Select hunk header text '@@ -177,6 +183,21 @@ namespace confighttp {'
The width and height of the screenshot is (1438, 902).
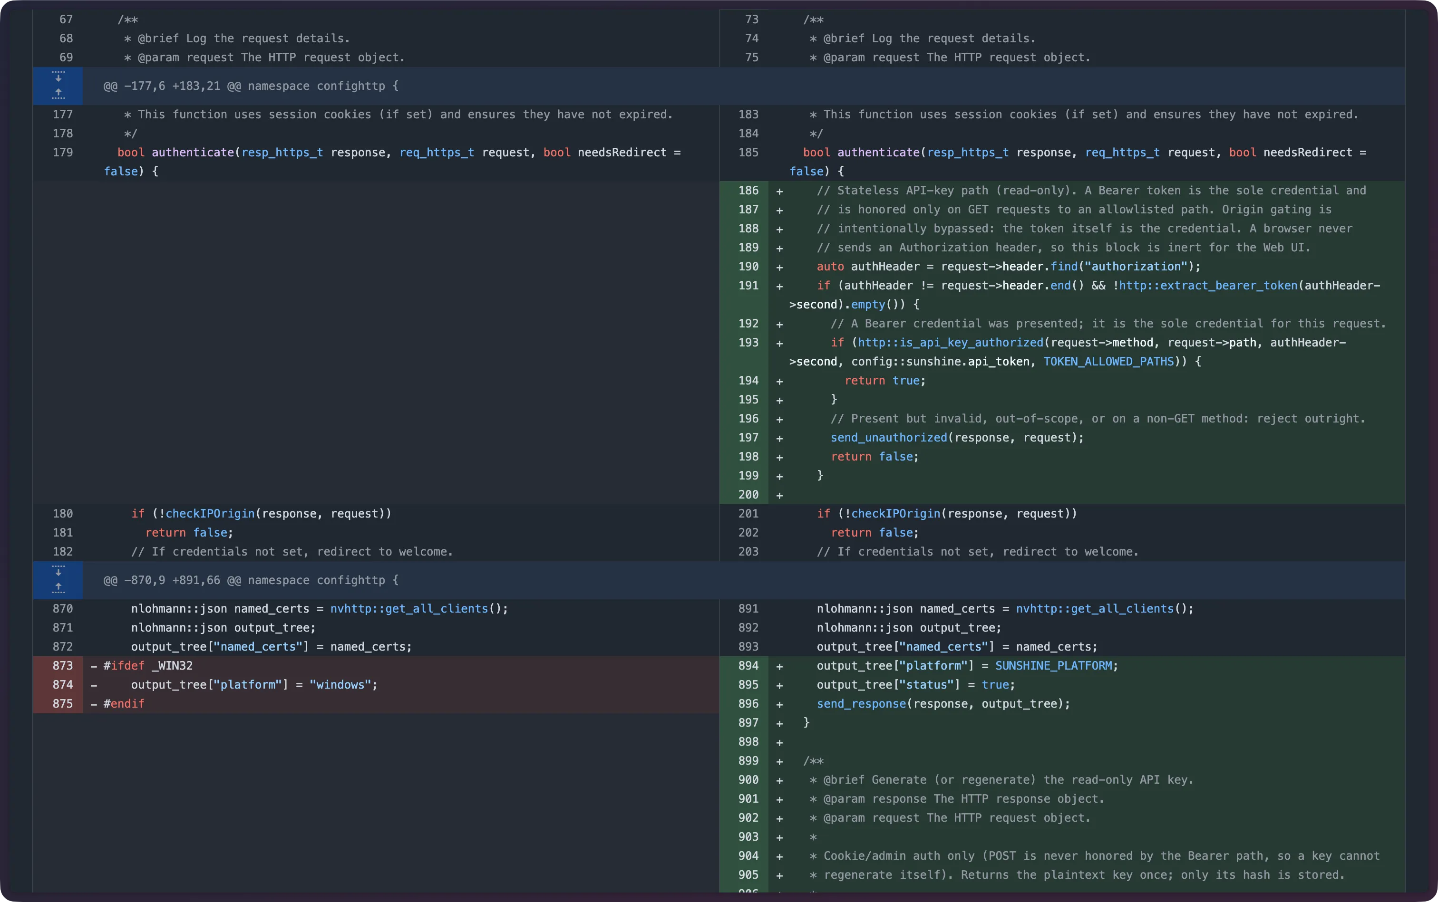(x=251, y=86)
